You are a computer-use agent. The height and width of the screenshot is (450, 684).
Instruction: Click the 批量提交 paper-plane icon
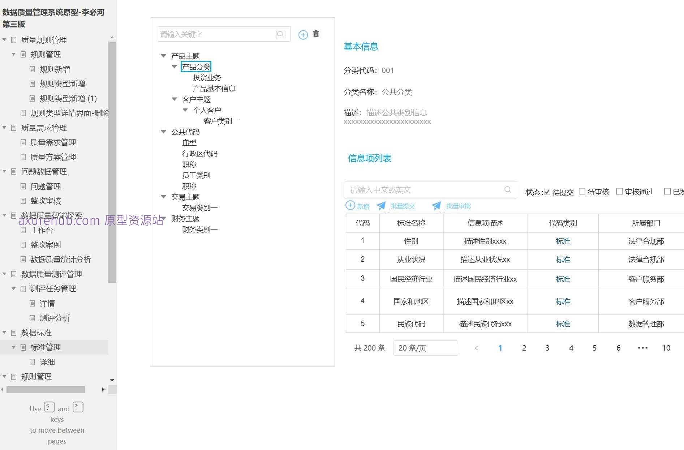(381, 205)
